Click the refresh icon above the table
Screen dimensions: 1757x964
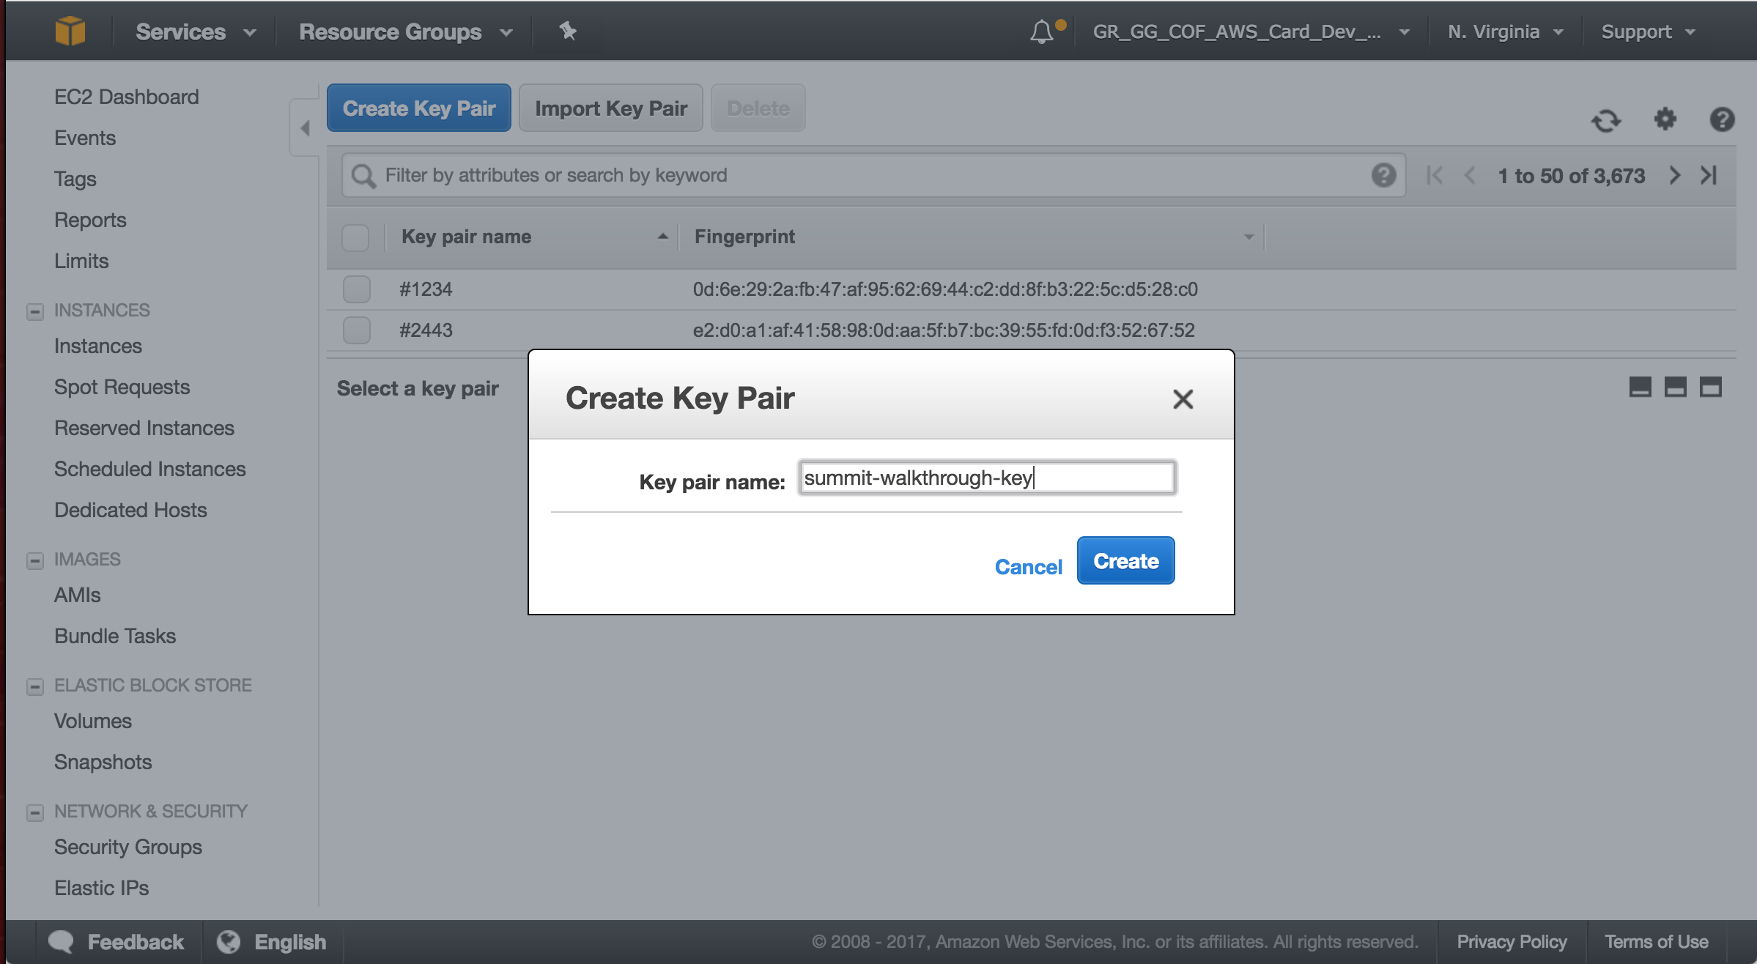[x=1606, y=120]
